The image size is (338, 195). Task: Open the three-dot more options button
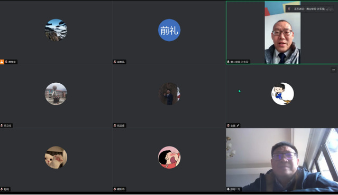[333, 70]
